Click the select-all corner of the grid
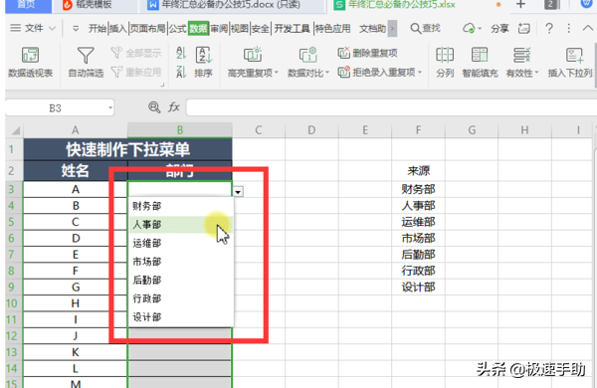Screen dimensions: 597x388 [x=15, y=130]
